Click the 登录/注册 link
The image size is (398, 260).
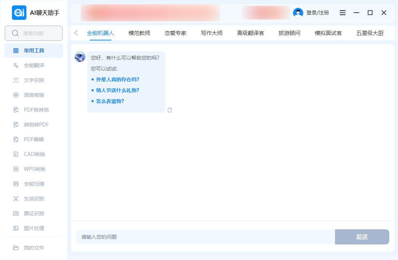click(x=318, y=13)
